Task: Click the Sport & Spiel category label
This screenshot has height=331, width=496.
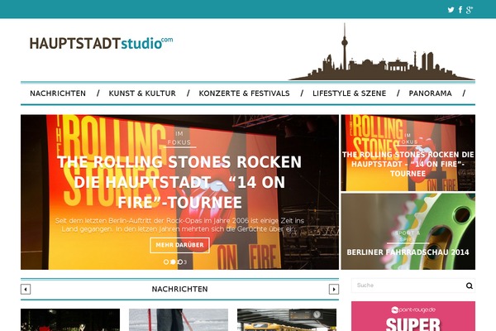Action: coord(408,237)
